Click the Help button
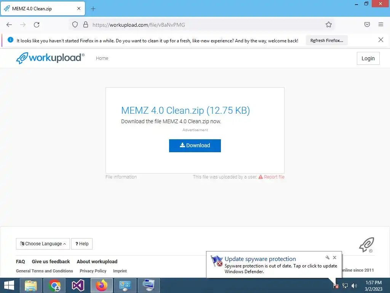 click(x=82, y=244)
